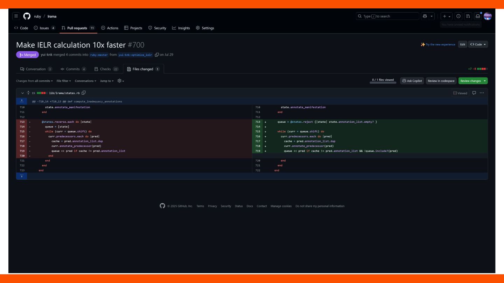Click 'Try the new experience' link

pyautogui.click(x=440, y=44)
